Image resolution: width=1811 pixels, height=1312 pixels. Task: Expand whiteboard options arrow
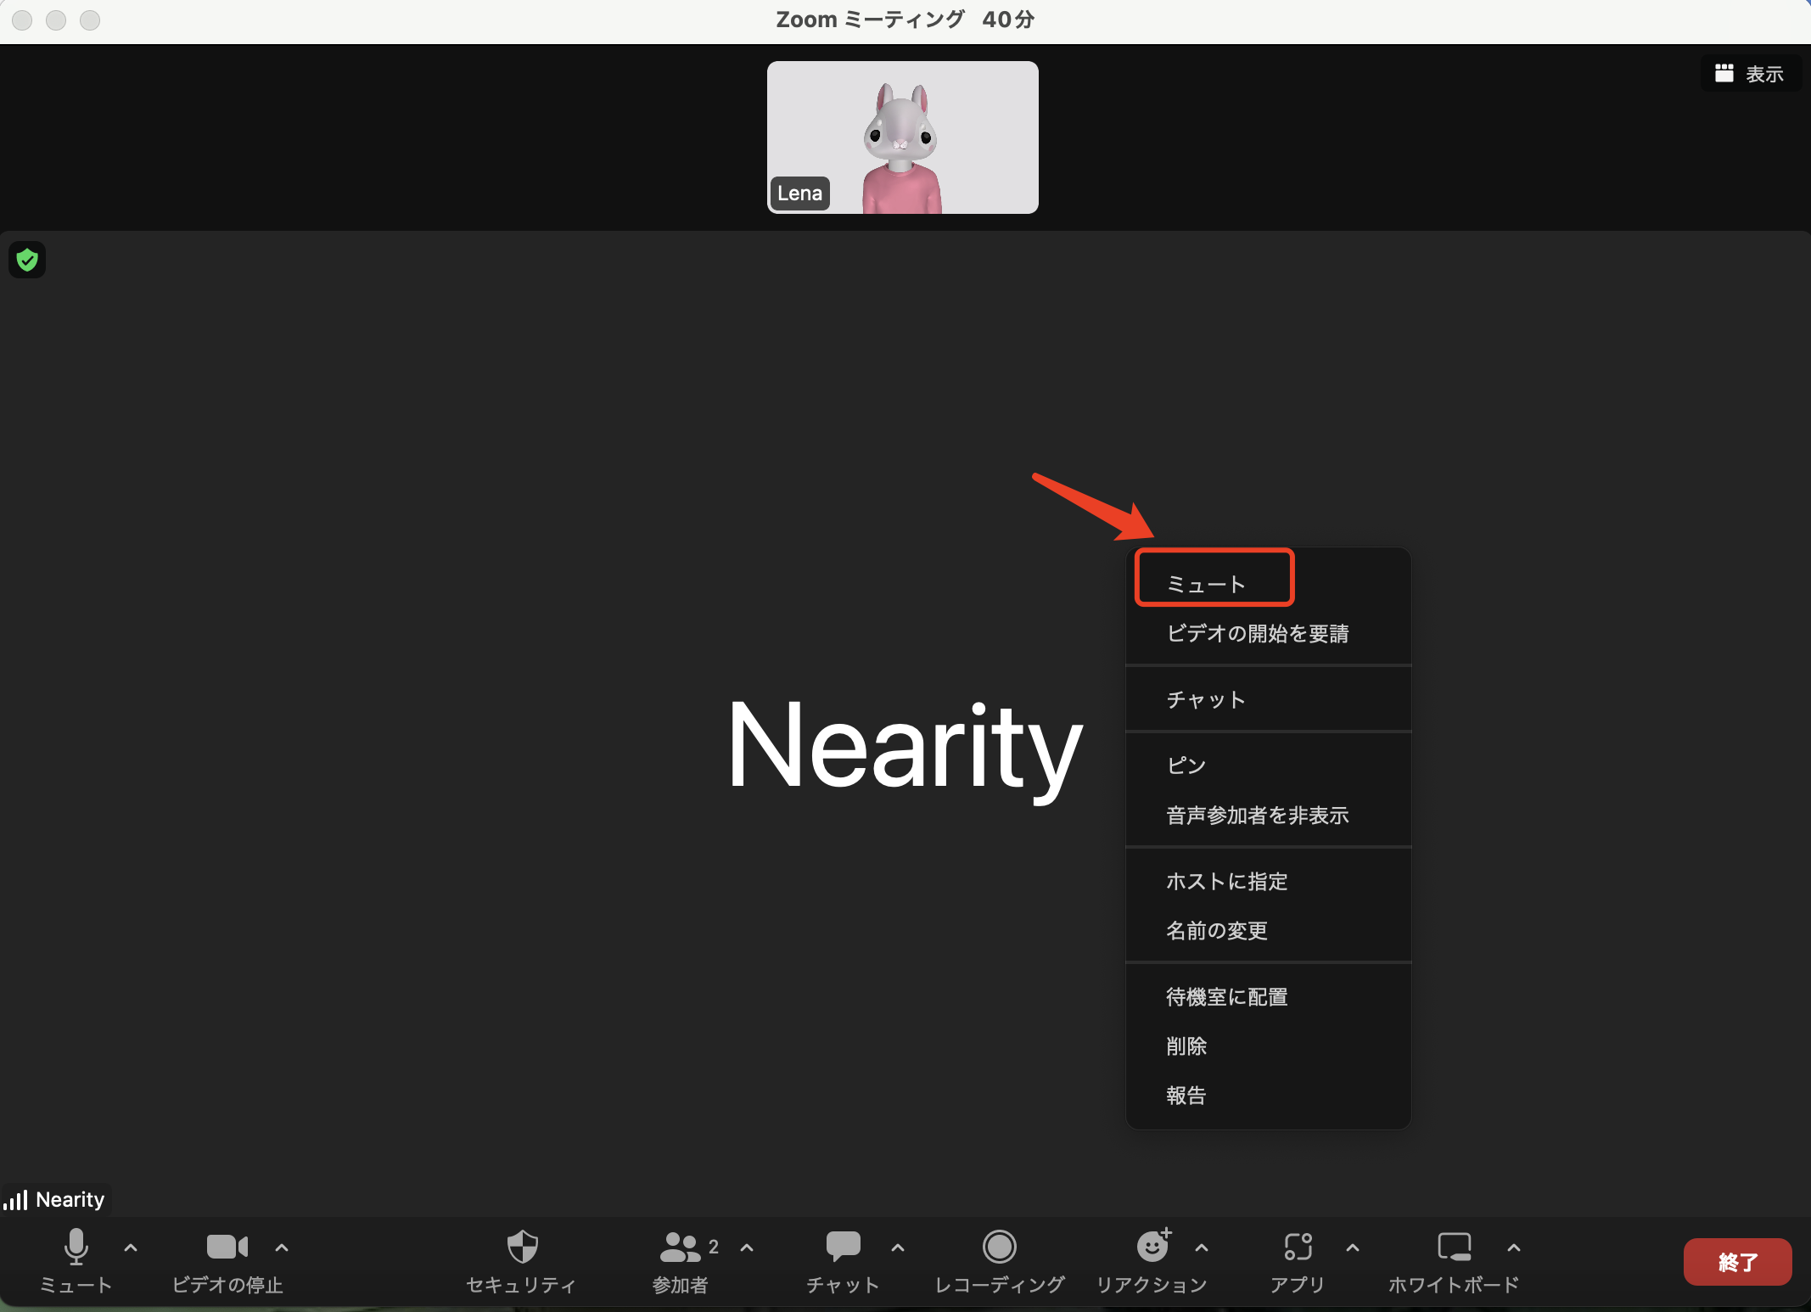pyautogui.click(x=1514, y=1248)
